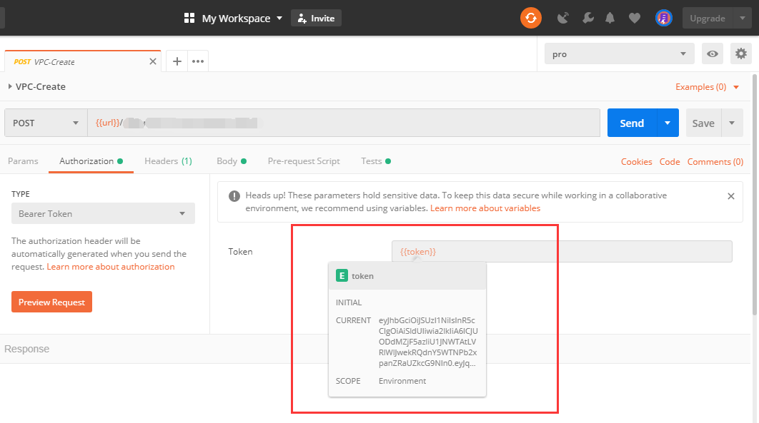Viewport: 759px width, 423px height.
Task: Open the Comments (0) link
Action: coord(715,162)
